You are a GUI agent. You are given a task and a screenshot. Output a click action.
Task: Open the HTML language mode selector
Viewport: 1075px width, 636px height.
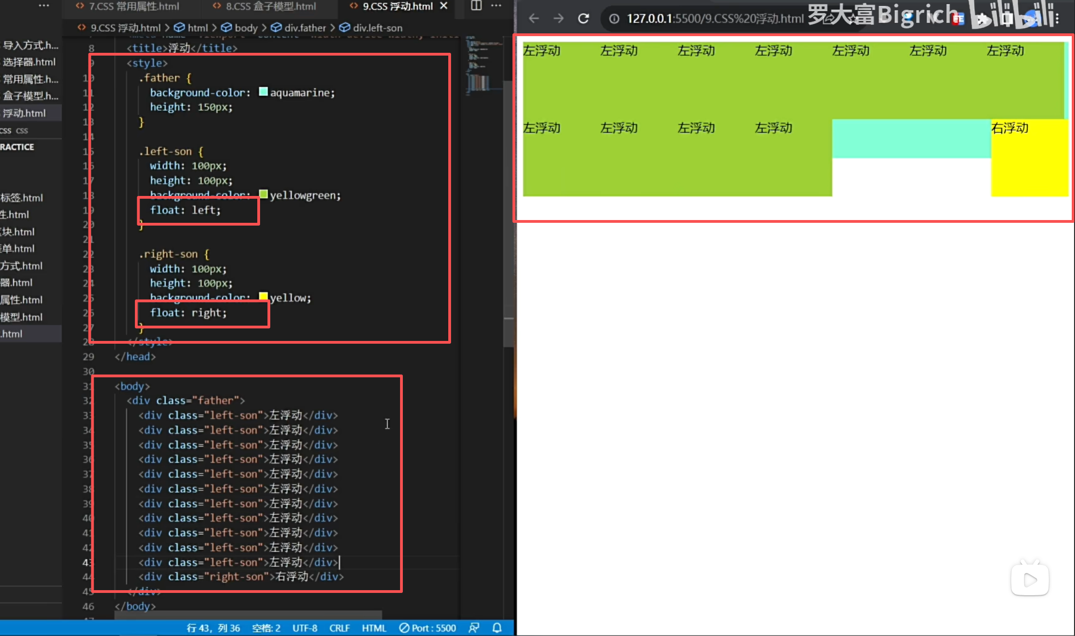pyautogui.click(x=374, y=628)
